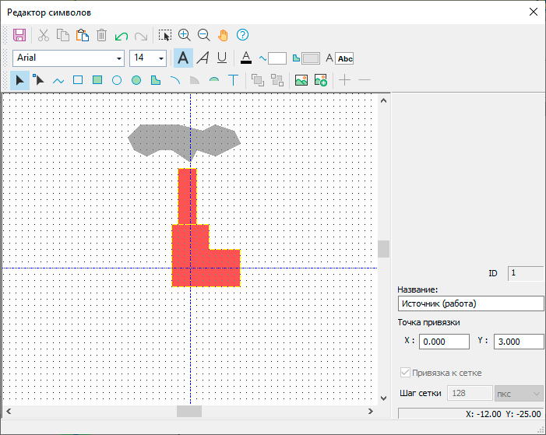Select the Zoom In magnifier tool
Viewport: 546px width, 435px height.
185,35
